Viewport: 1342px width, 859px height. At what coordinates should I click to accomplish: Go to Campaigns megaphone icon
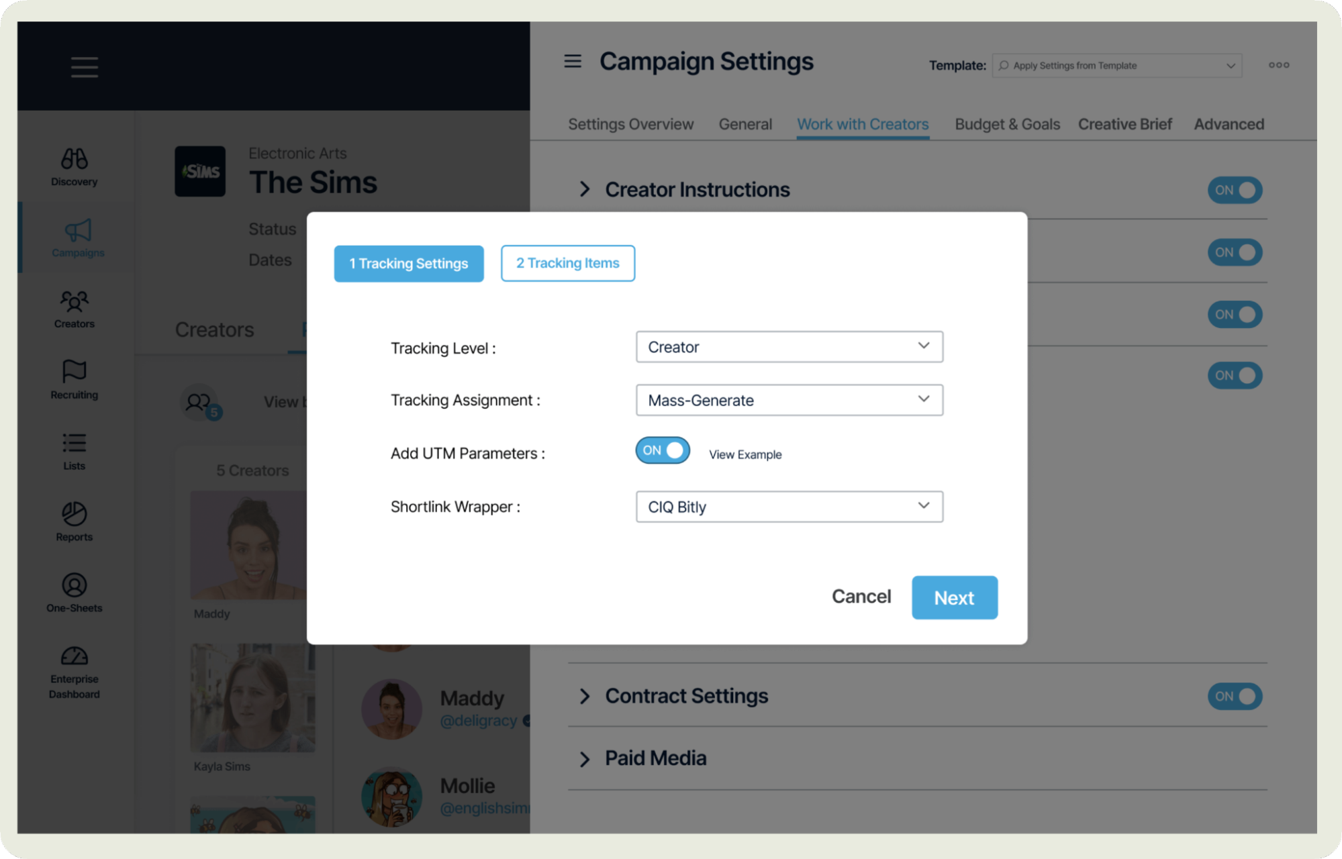click(x=78, y=230)
